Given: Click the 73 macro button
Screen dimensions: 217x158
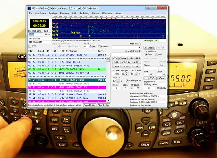Looking at the screenshot, I should 137,66.
